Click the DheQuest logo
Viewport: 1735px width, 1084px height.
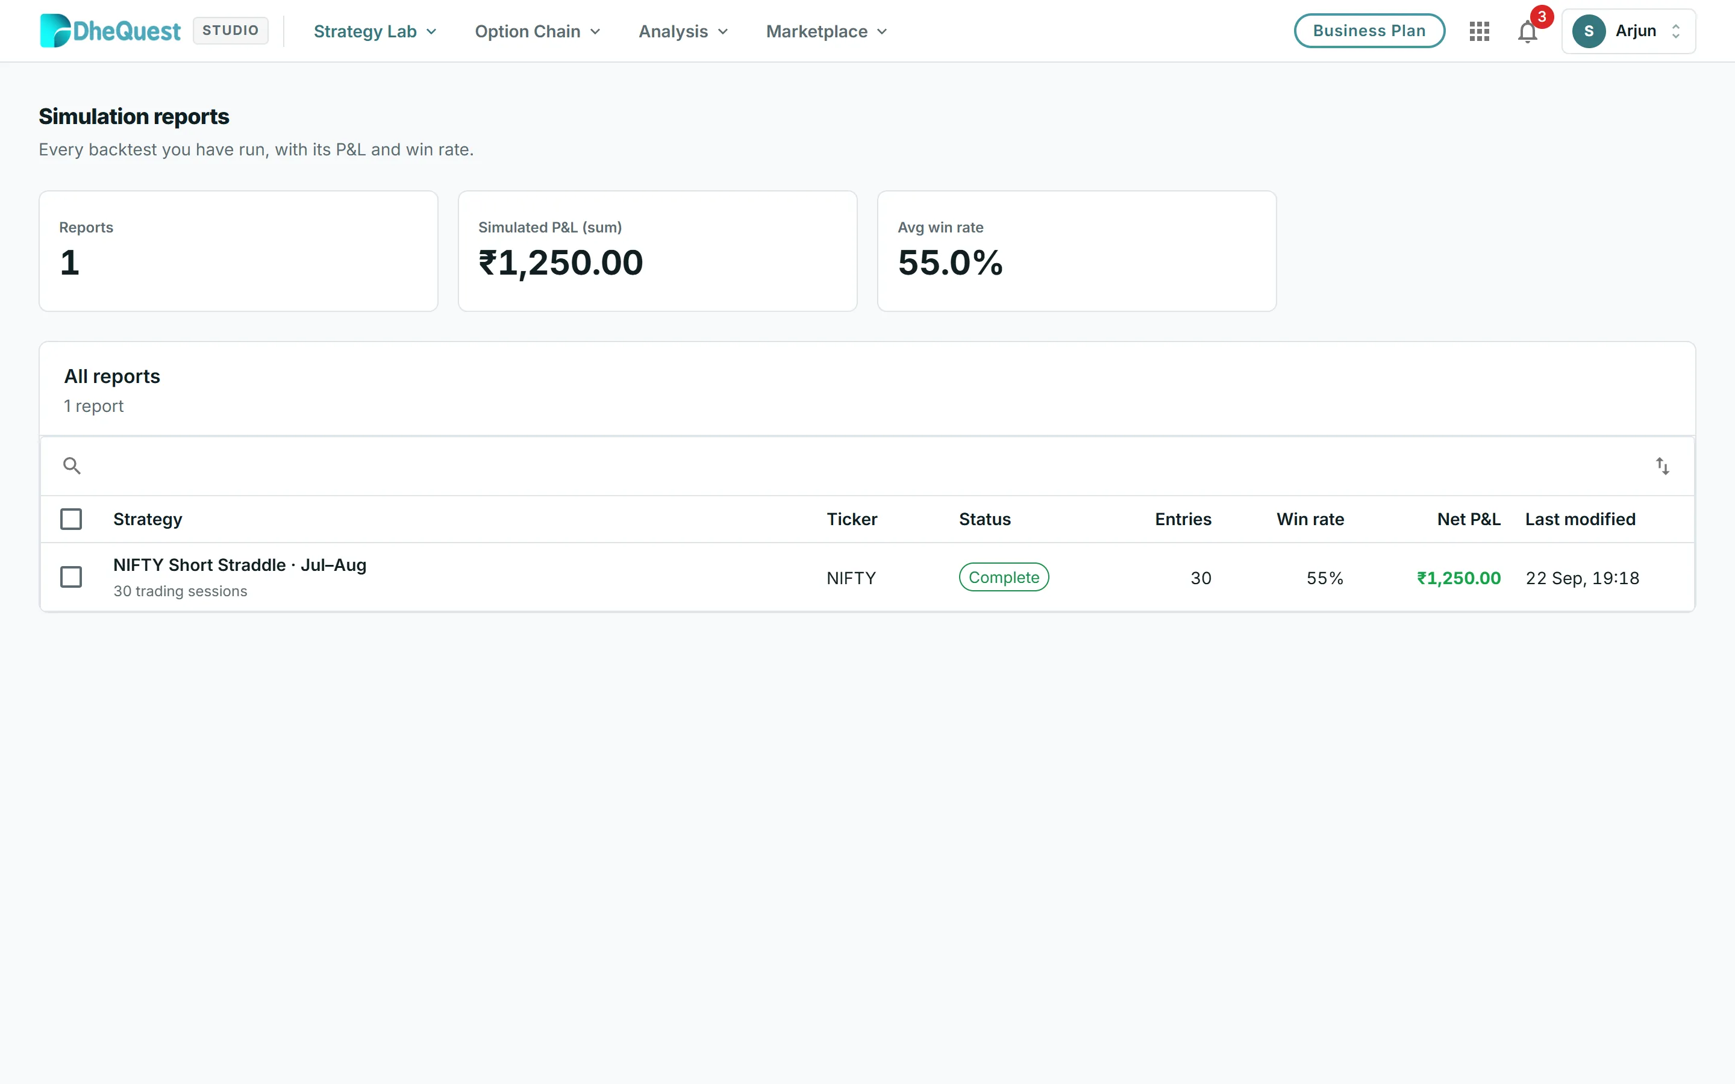click(110, 31)
